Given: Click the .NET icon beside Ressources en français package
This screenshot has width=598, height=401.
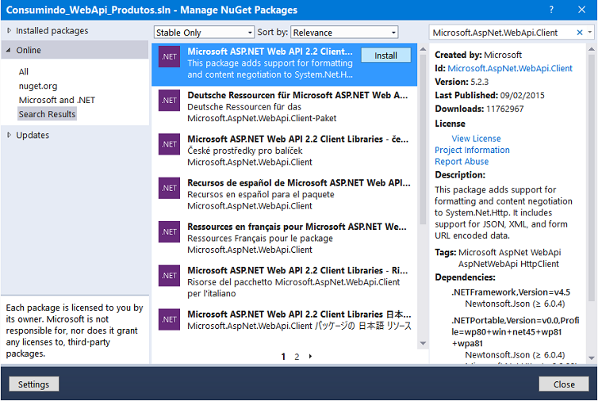Looking at the screenshot, I should 169,232.
